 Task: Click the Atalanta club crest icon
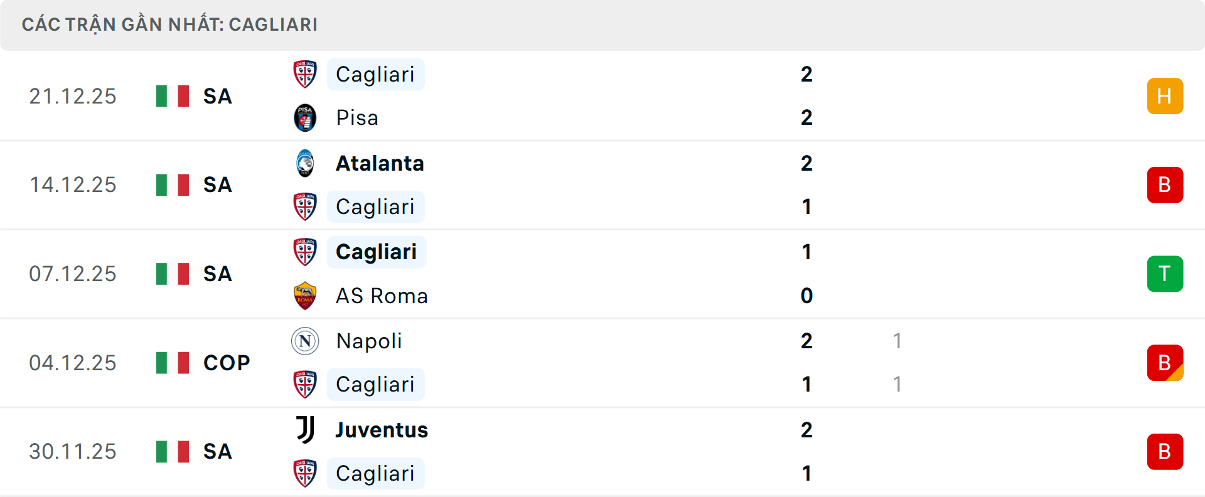coord(305,163)
